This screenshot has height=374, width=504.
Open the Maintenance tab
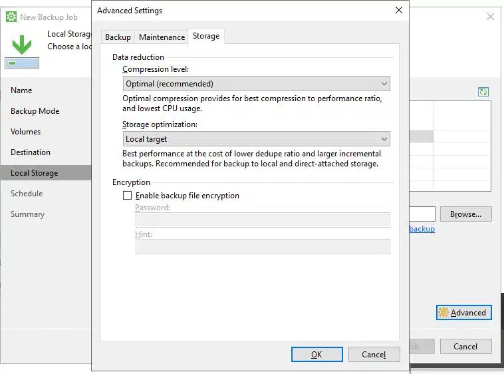[x=162, y=37]
